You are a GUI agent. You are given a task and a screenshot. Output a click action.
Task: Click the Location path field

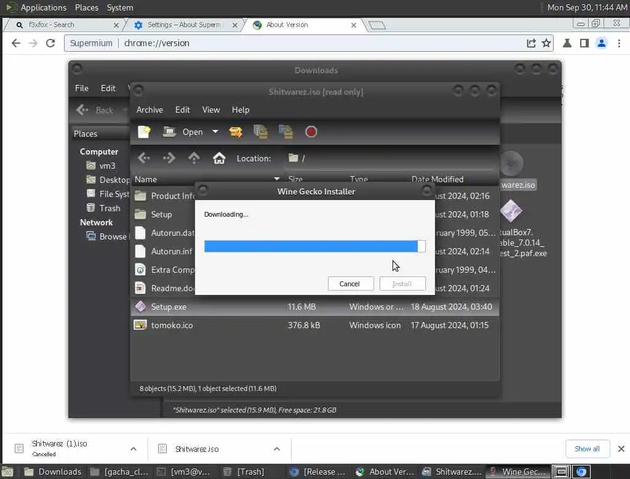pyautogui.click(x=389, y=158)
